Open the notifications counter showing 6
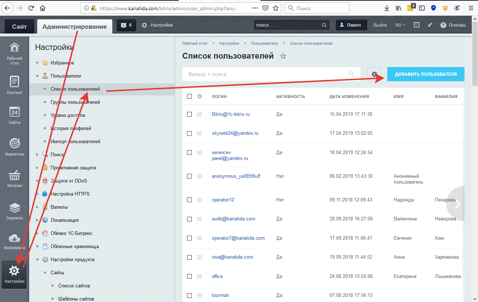478x302 pixels. pyautogui.click(x=126, y=25)
